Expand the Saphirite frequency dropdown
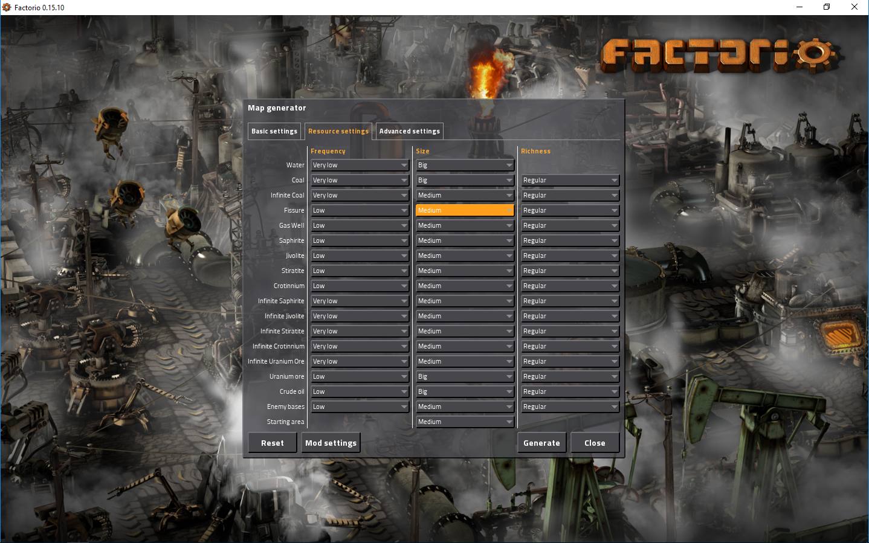This screenshot has height=543, width=869. point(360,240)
